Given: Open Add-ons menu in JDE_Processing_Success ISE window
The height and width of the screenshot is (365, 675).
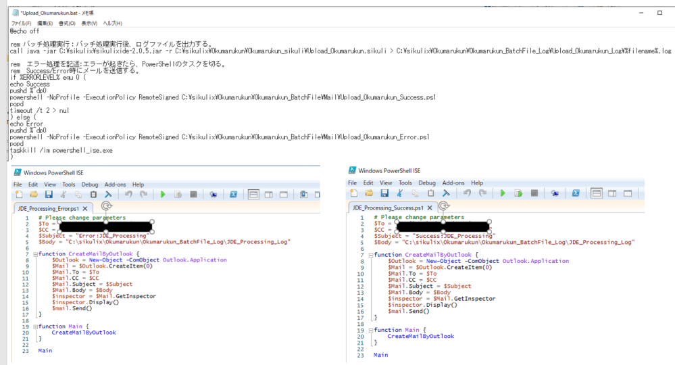Looking at the screenshot, I should (453, 183).
